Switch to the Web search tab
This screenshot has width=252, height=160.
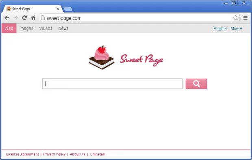[x=9, y=28]
